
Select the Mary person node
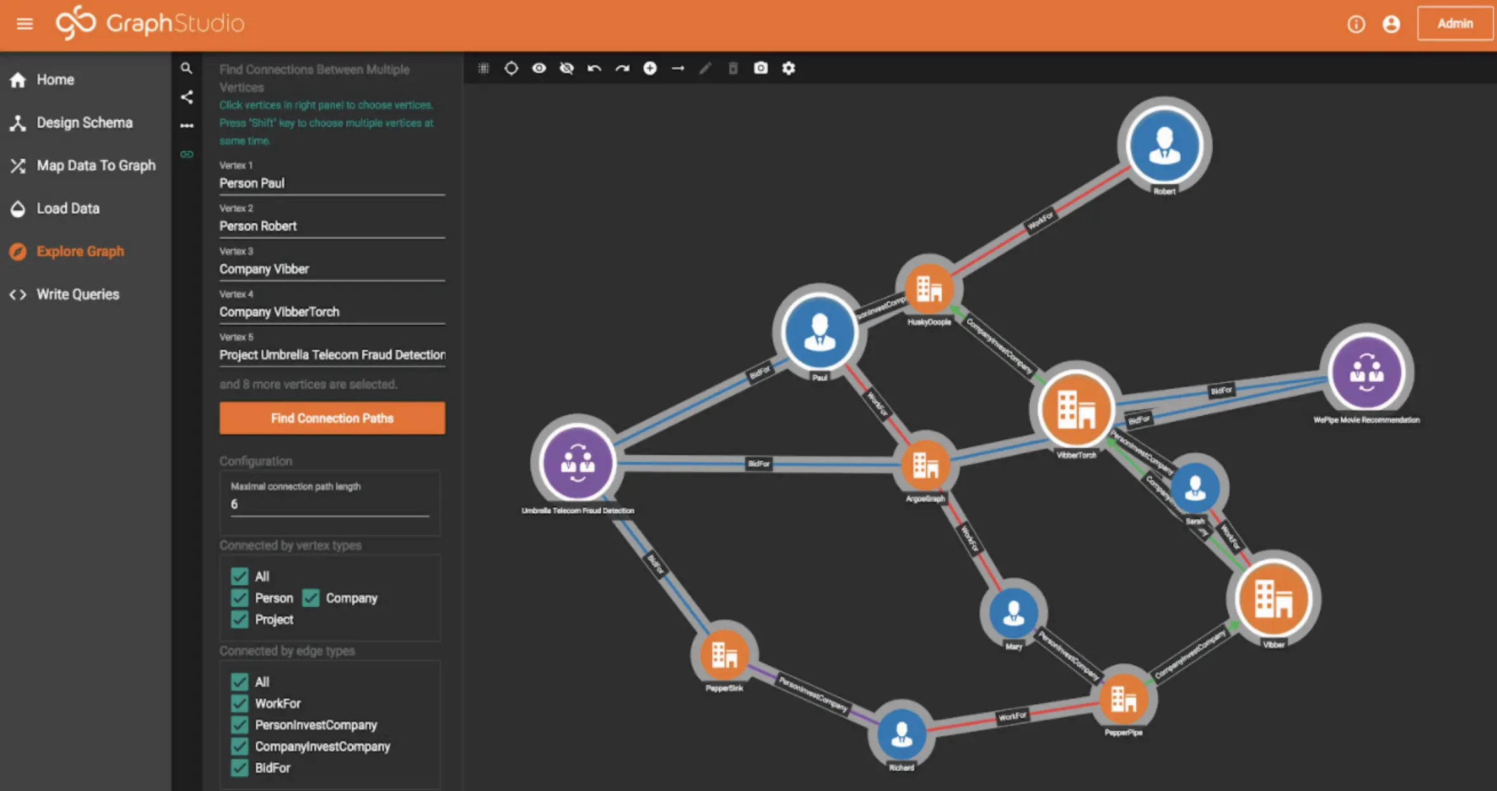(1013, 612)
